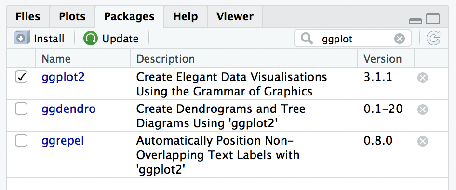The width and height of the screenshot is (456, 190).
Task: Click the ggrepel description text
Action: 218,155
